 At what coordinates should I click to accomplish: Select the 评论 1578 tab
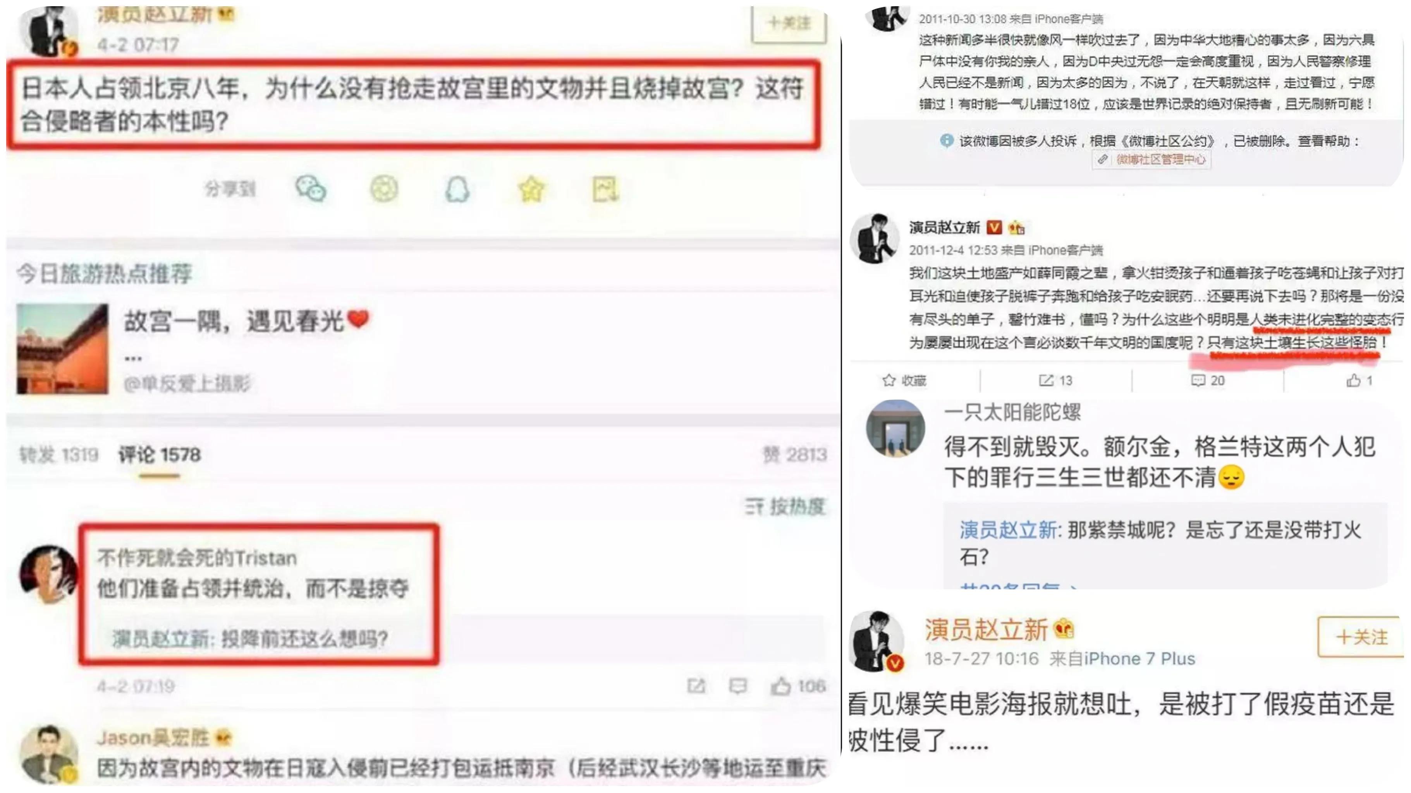point(160,455)
